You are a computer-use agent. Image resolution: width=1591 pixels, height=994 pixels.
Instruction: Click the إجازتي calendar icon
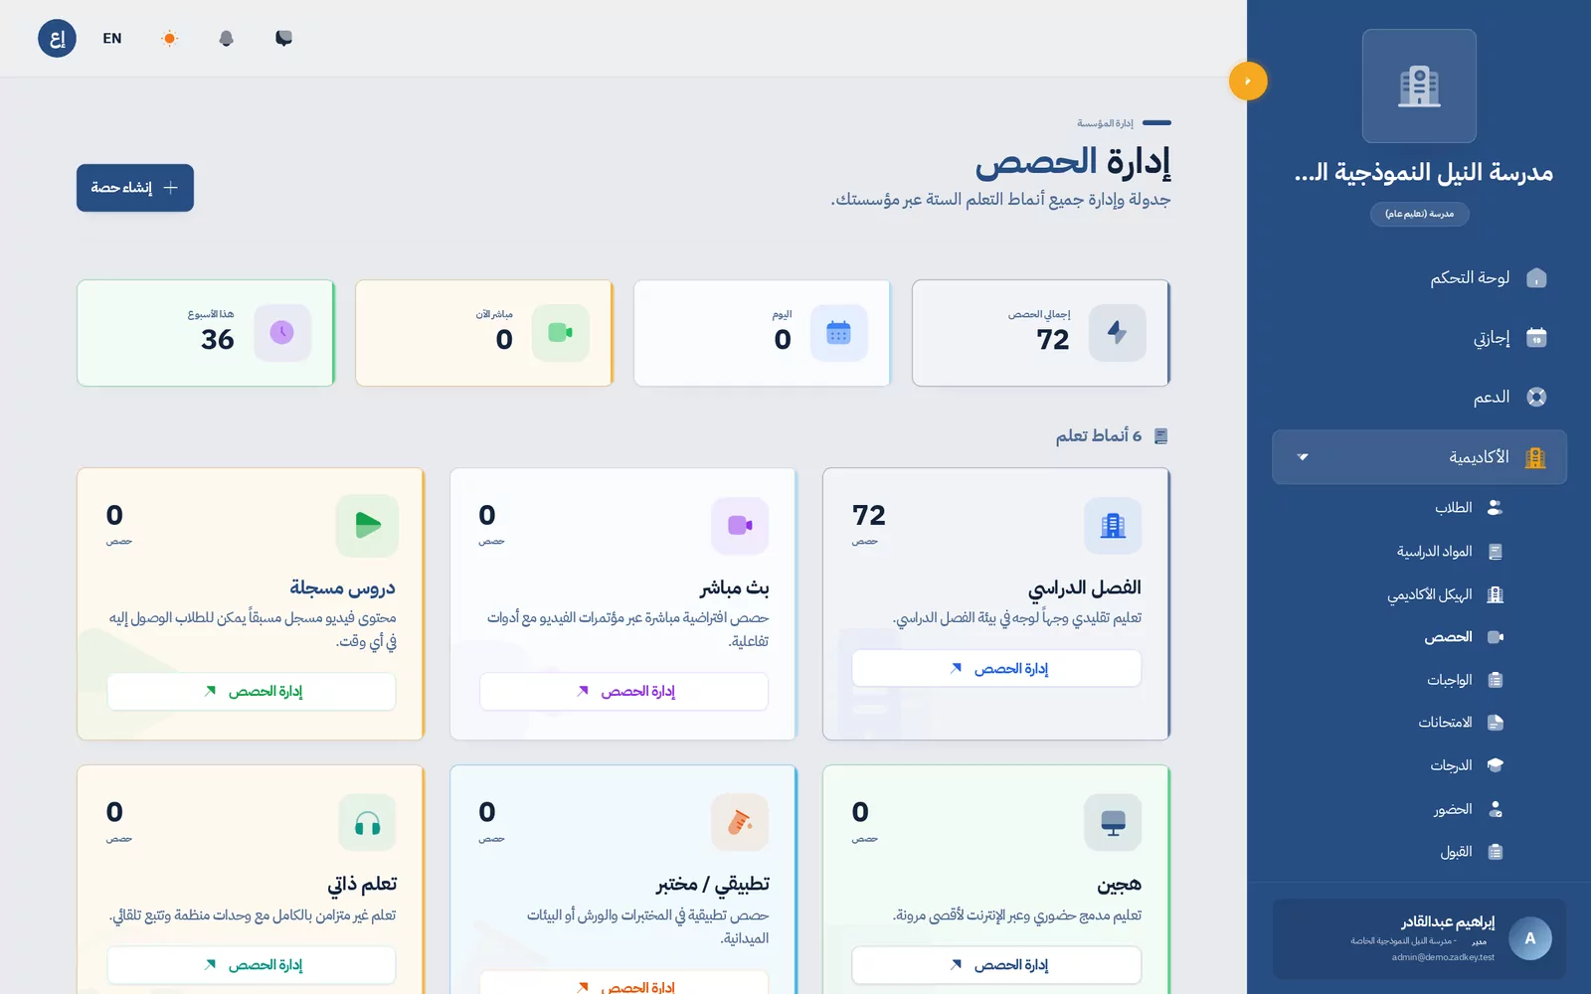(x=1536, y=337)
